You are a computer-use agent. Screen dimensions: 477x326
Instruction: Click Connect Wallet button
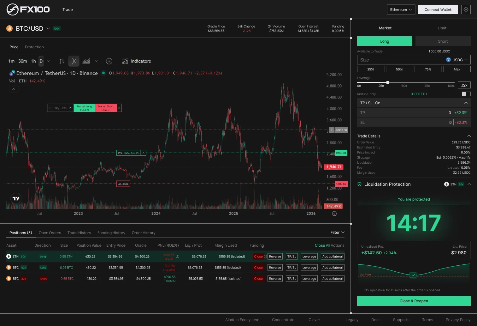pyautogui.click(x=438, y=9)
